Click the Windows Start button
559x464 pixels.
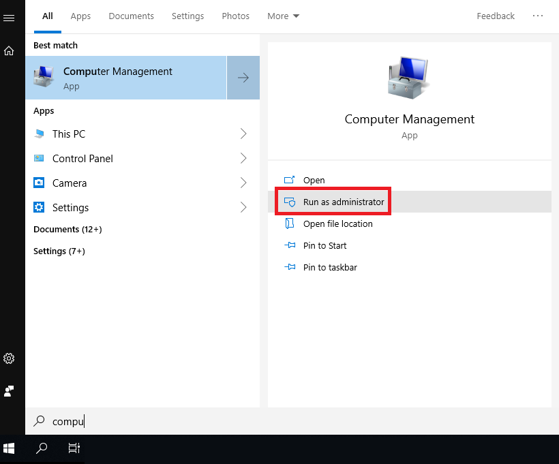click(9, 448)
